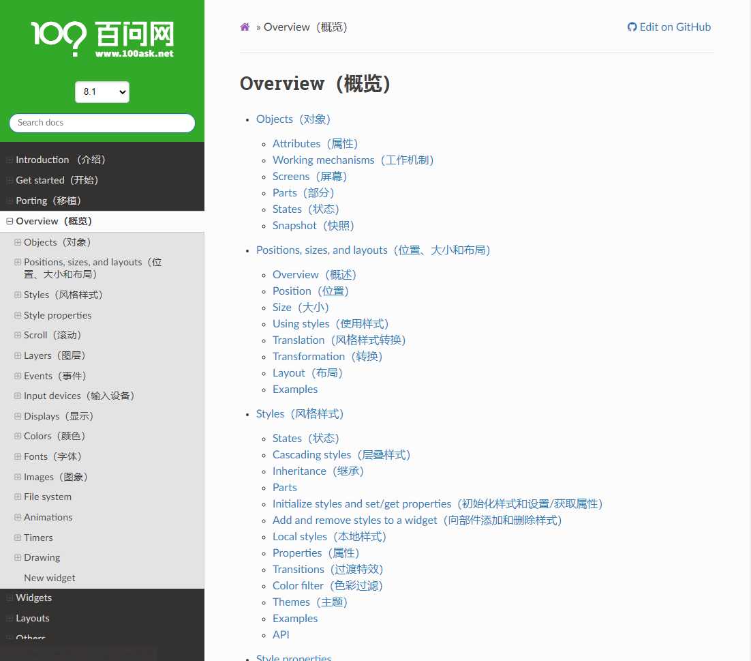Viewport: 751px width, 661px height.
Task: Open Styles (风格样式) content heading link
Action: point(300,413)
